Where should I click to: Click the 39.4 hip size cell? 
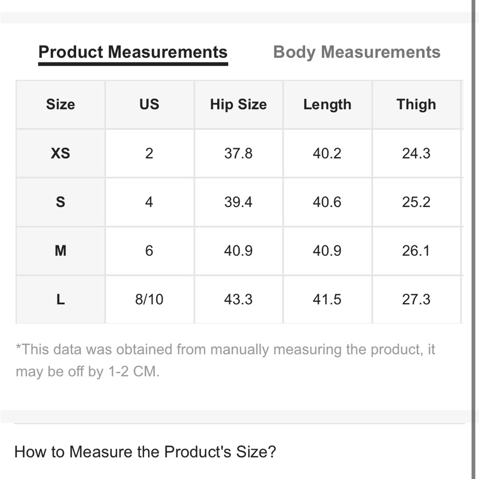click(238, 202)
